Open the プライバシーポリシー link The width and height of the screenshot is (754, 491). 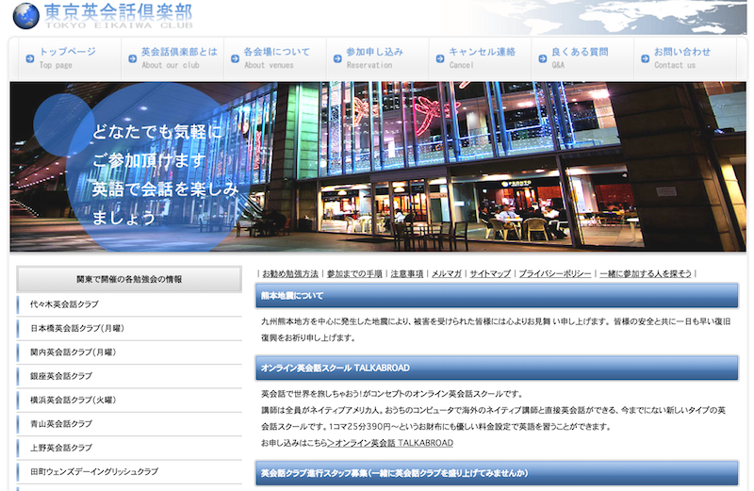tap(555, 273)
